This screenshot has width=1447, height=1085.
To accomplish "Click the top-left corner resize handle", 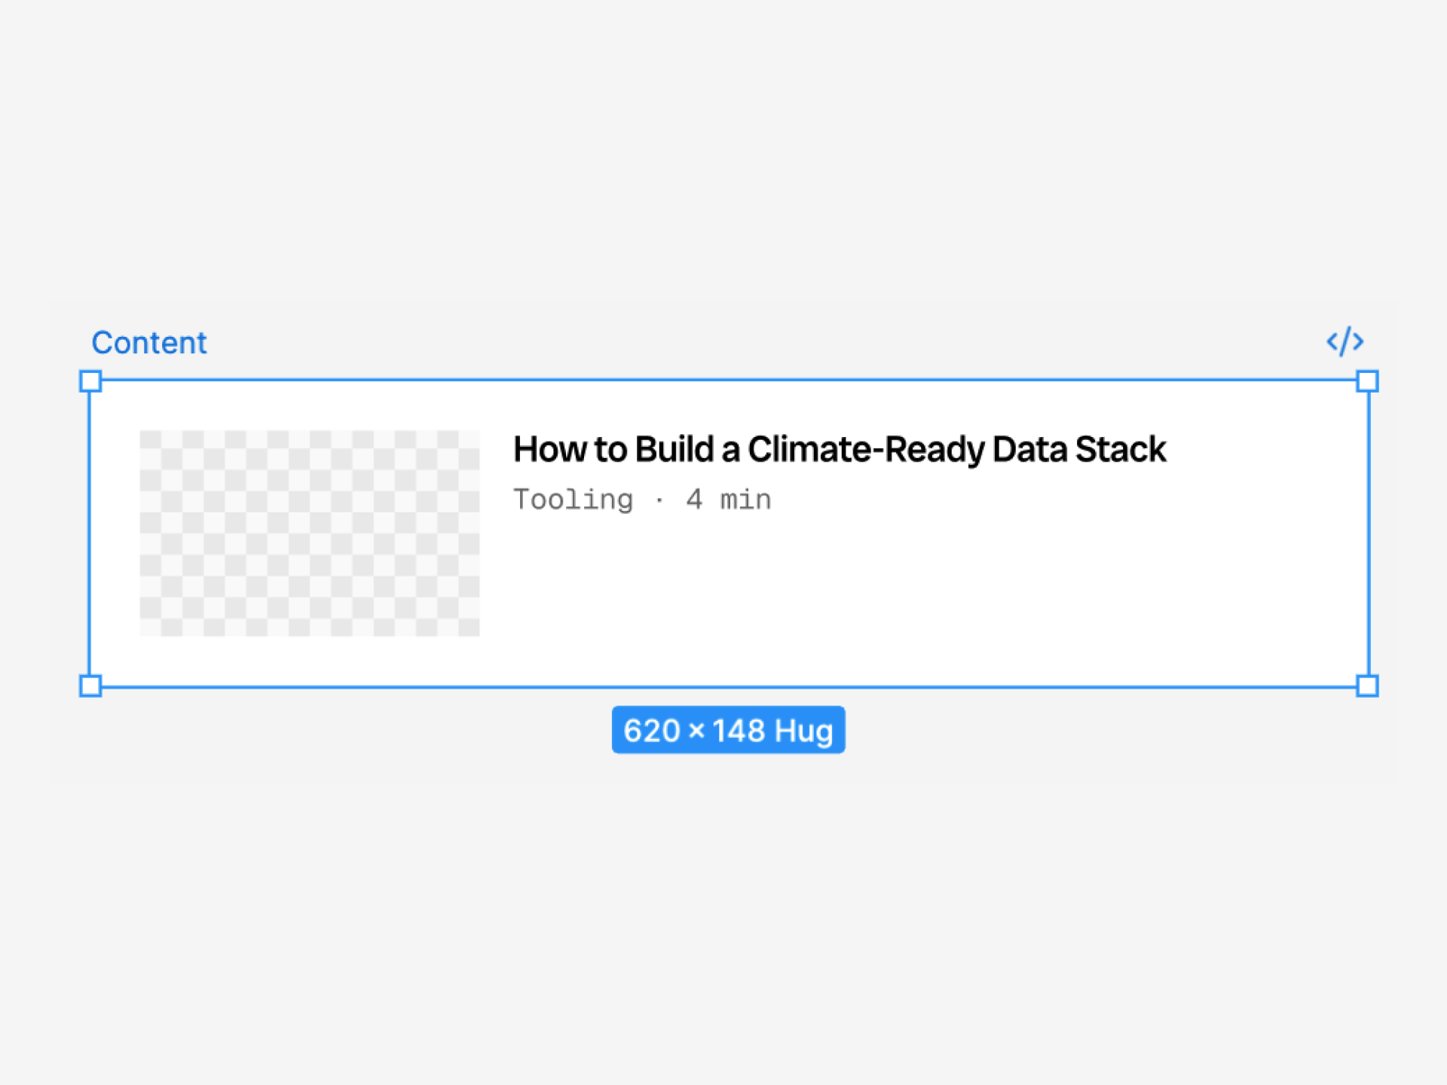I will (90, 381).
